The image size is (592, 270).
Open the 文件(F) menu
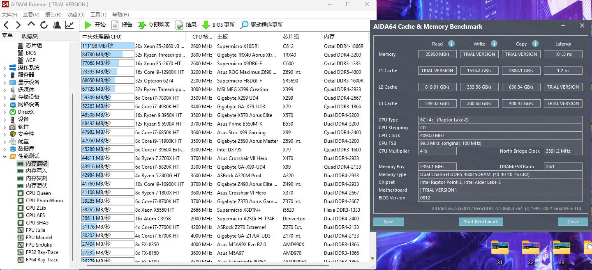(9, 14)
